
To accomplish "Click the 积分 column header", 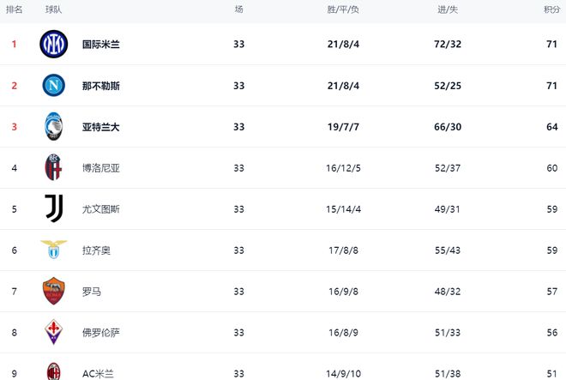I will pos(551,9).
